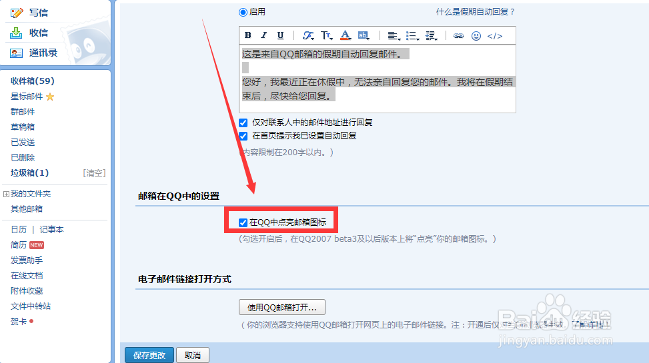Open the indent options
The height and width of the screenshot is (363, 649).
click(x=432, y=36)
